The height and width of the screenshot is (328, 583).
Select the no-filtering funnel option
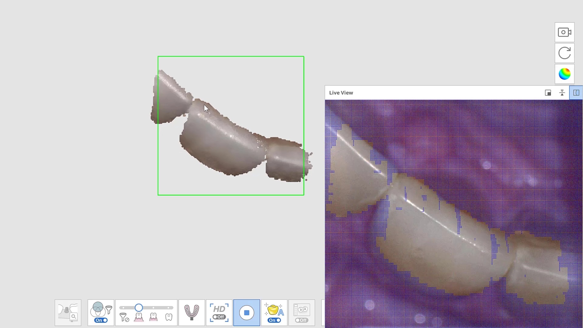124,318
